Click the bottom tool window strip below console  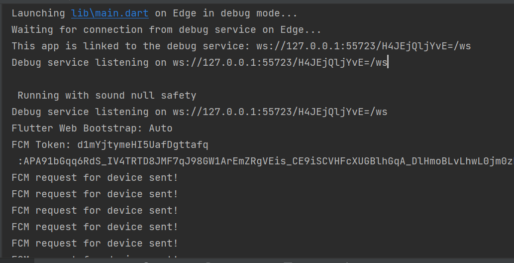(257, 261)
